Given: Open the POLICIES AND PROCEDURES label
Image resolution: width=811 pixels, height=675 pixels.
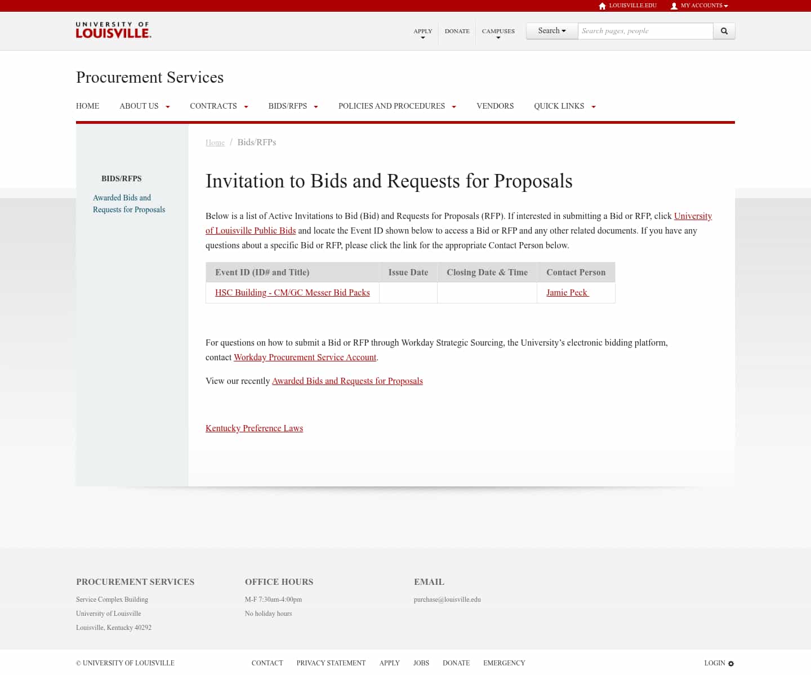Looking at the screenshot, I should click(x=391, y=106).
